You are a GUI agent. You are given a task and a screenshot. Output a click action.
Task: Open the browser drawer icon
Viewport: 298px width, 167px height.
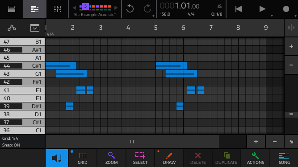pyautogui.click(x=12, y=9)
